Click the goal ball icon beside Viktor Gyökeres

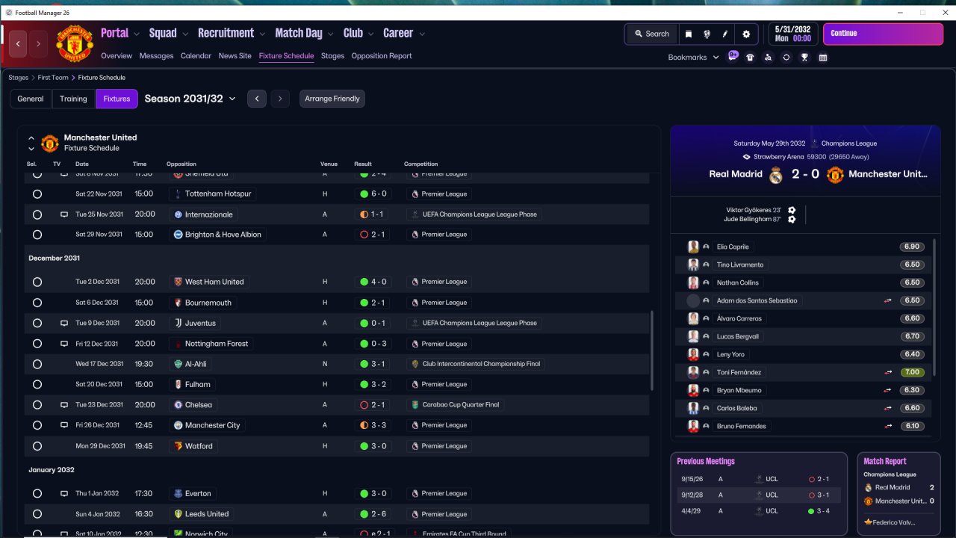click(792, 210)
